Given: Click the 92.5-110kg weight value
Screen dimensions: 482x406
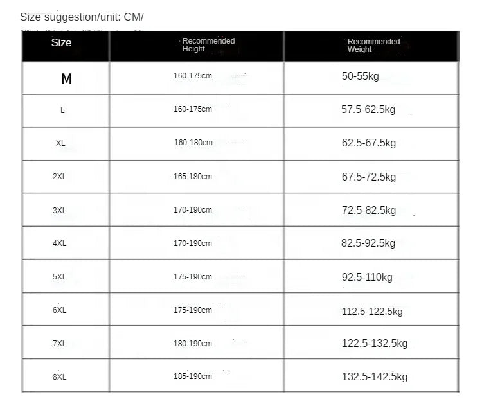Looking at the screenshot, I should (x=367, y=278).
